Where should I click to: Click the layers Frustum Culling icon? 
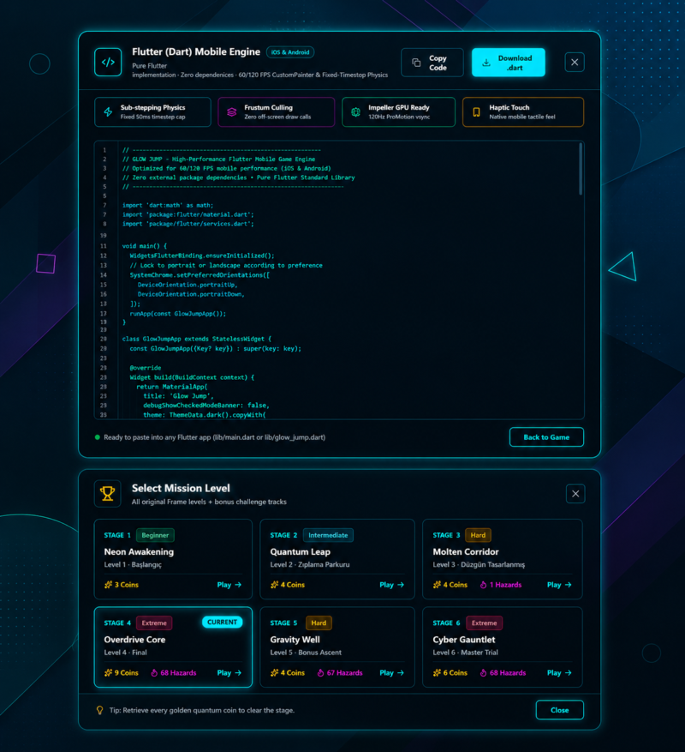coord(232,111)
